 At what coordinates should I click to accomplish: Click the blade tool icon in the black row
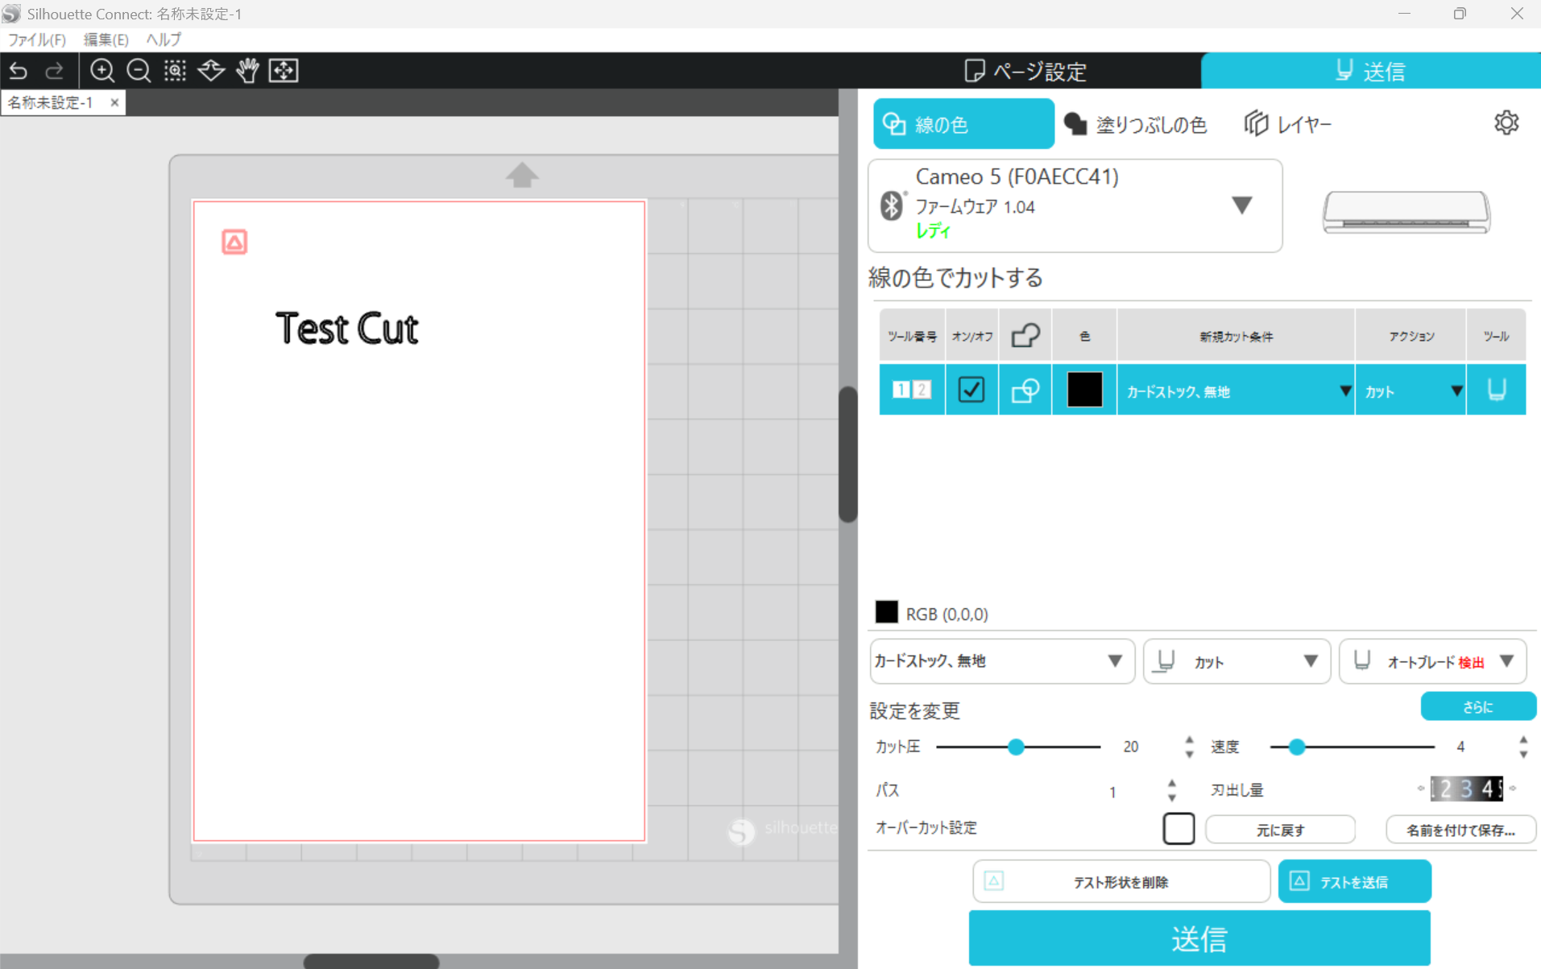point(1496,390)
